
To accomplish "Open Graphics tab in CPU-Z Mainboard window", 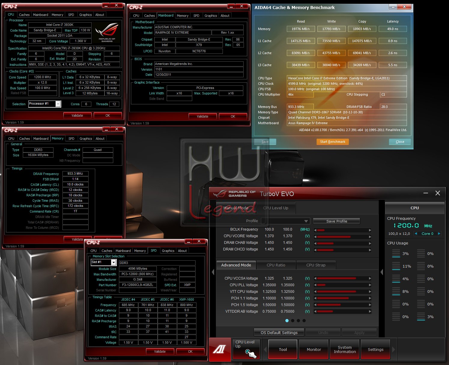I will 211,16.
